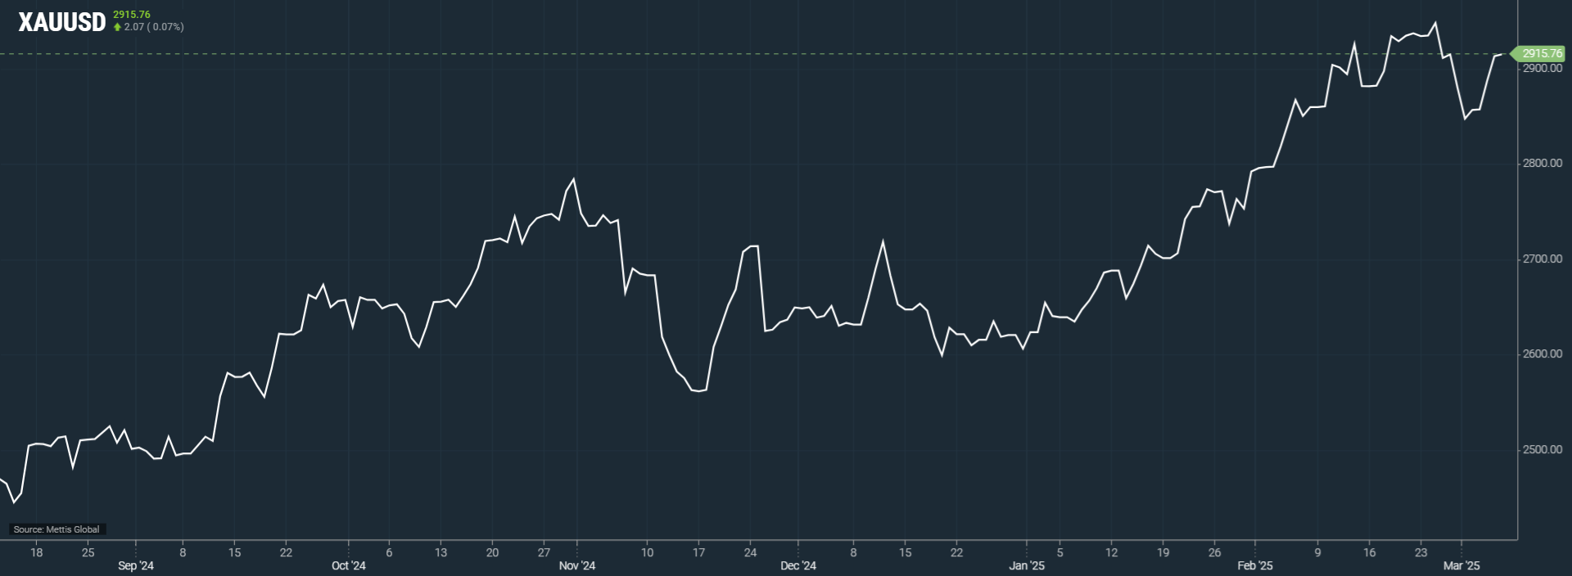The height and width of the screenshot is (576, 1572).
Task: Click the 10 date tick label
Action: click(x=647, y=552)
